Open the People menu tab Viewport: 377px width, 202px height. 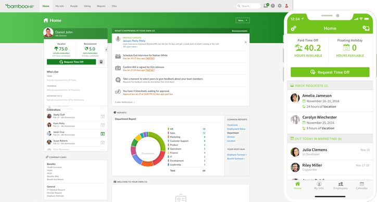pos(74,6)
